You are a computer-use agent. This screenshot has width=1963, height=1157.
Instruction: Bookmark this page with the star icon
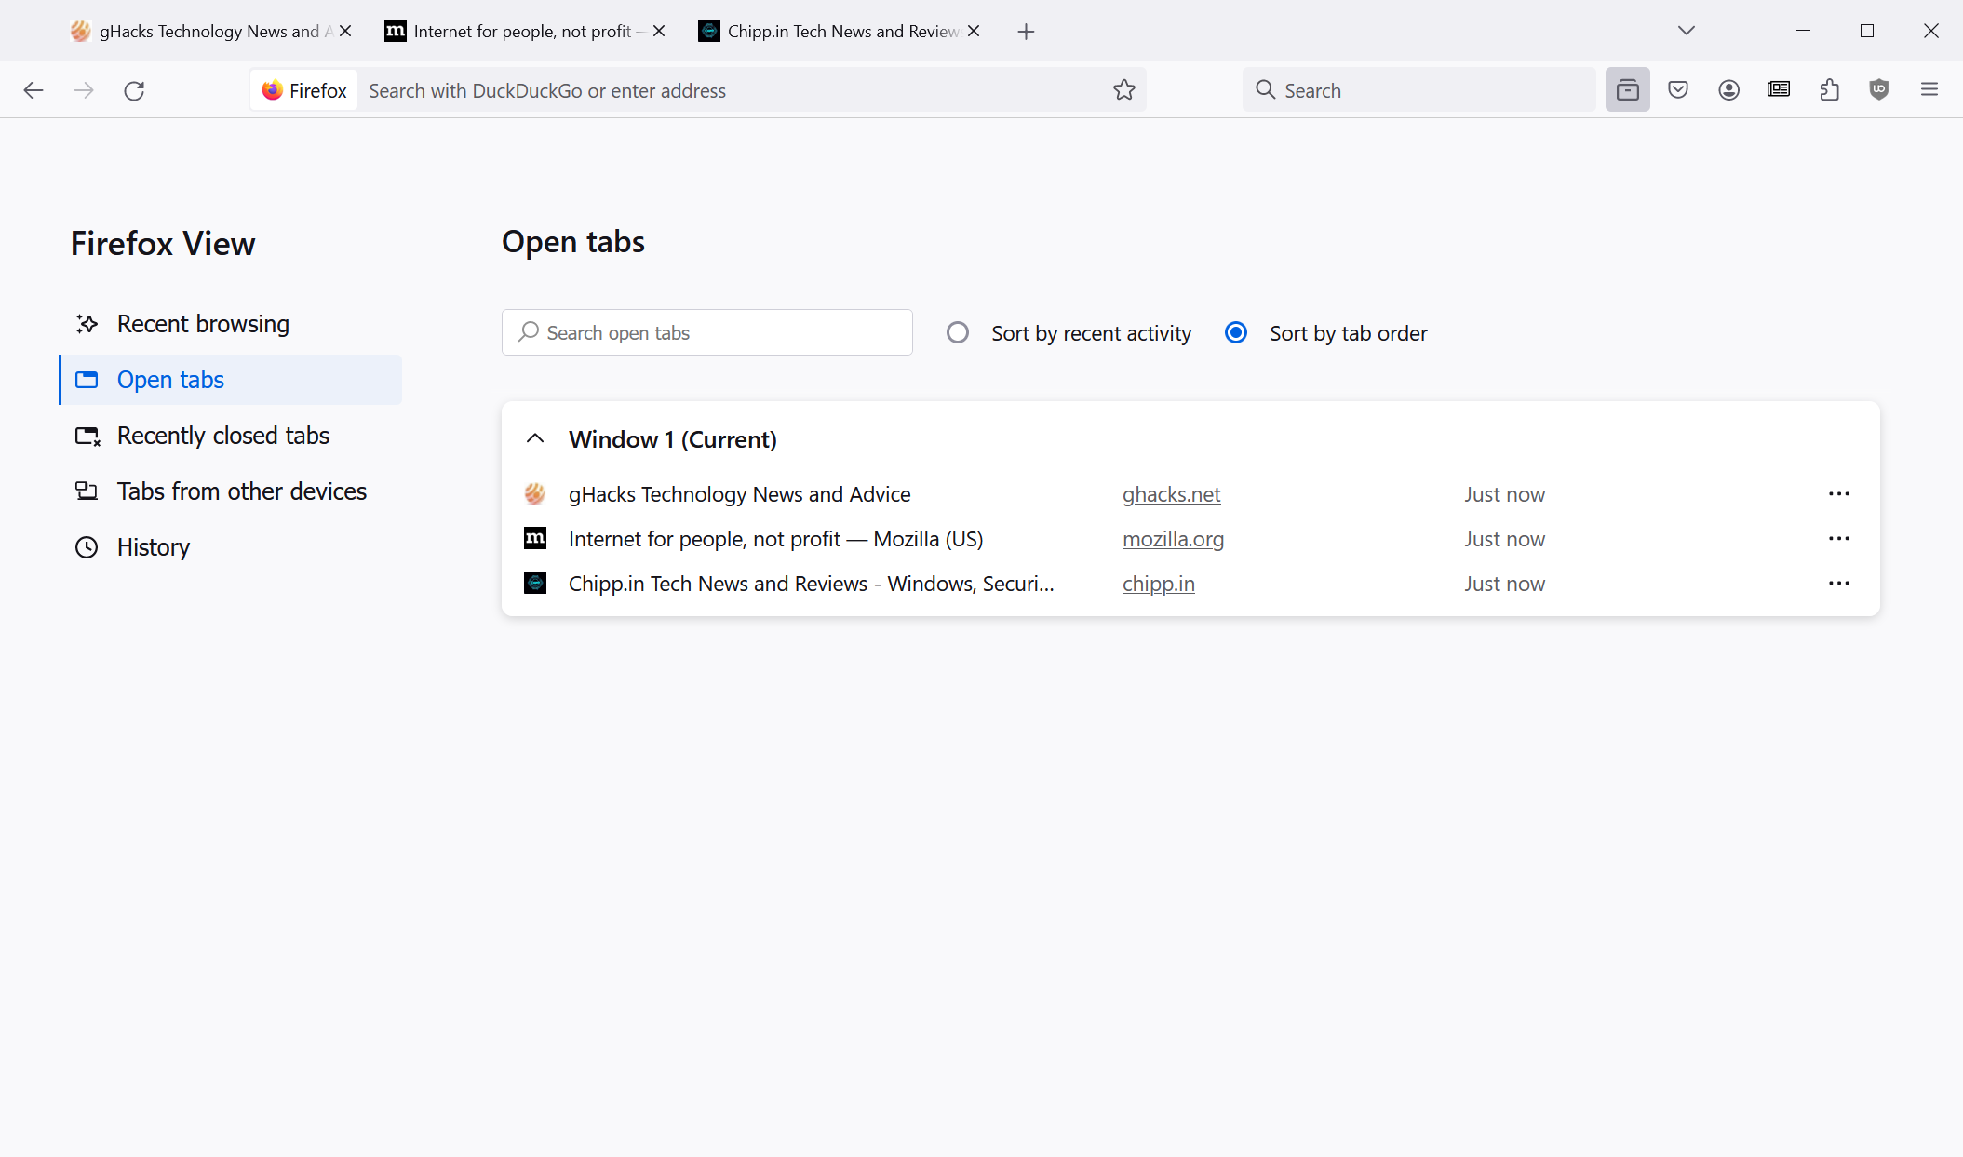point(1124,90)
